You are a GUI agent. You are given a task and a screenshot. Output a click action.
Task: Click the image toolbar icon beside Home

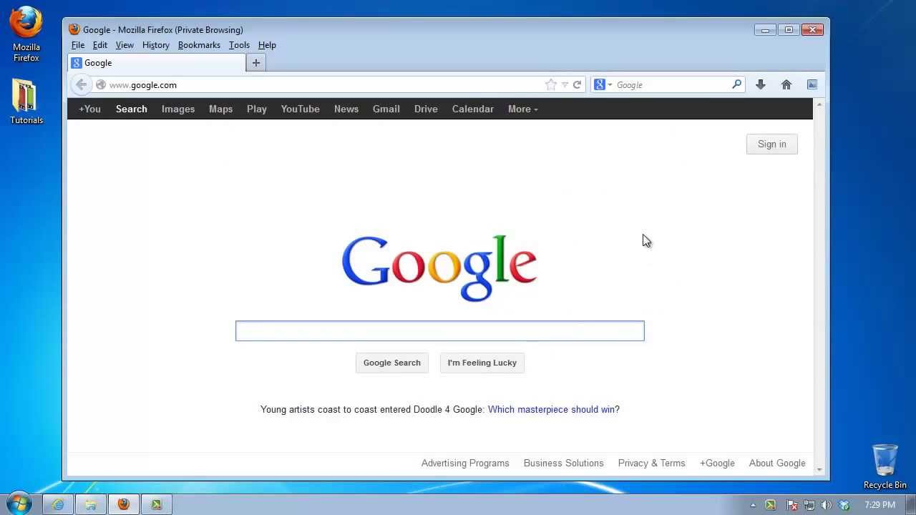coord(812,84)
